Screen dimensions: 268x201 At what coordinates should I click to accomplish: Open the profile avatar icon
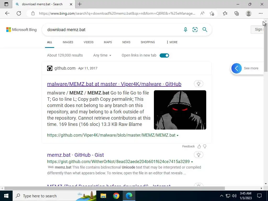pos(249,13)
